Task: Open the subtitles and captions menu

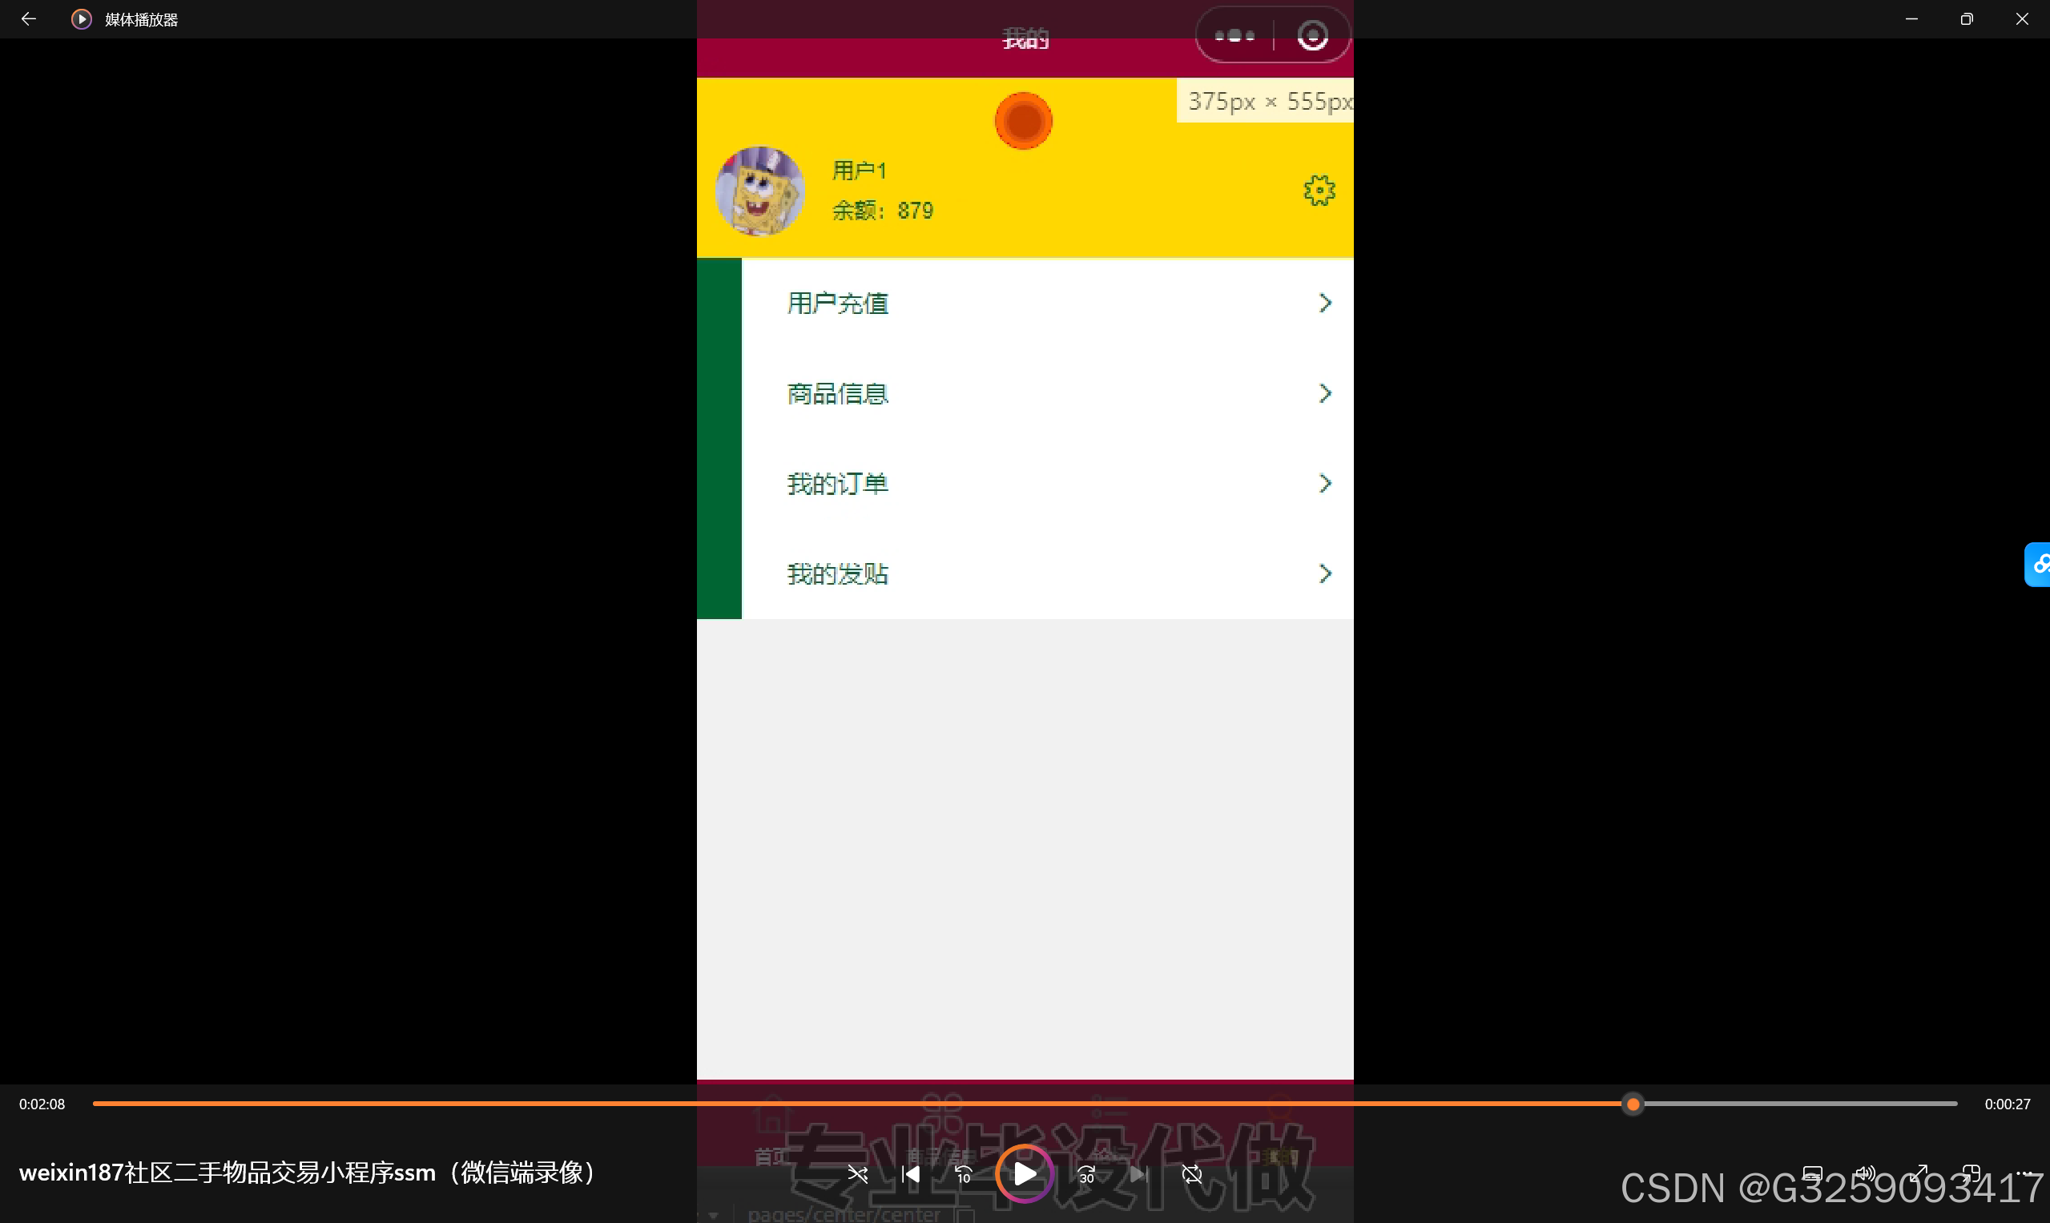Action: point(1813,1173)
